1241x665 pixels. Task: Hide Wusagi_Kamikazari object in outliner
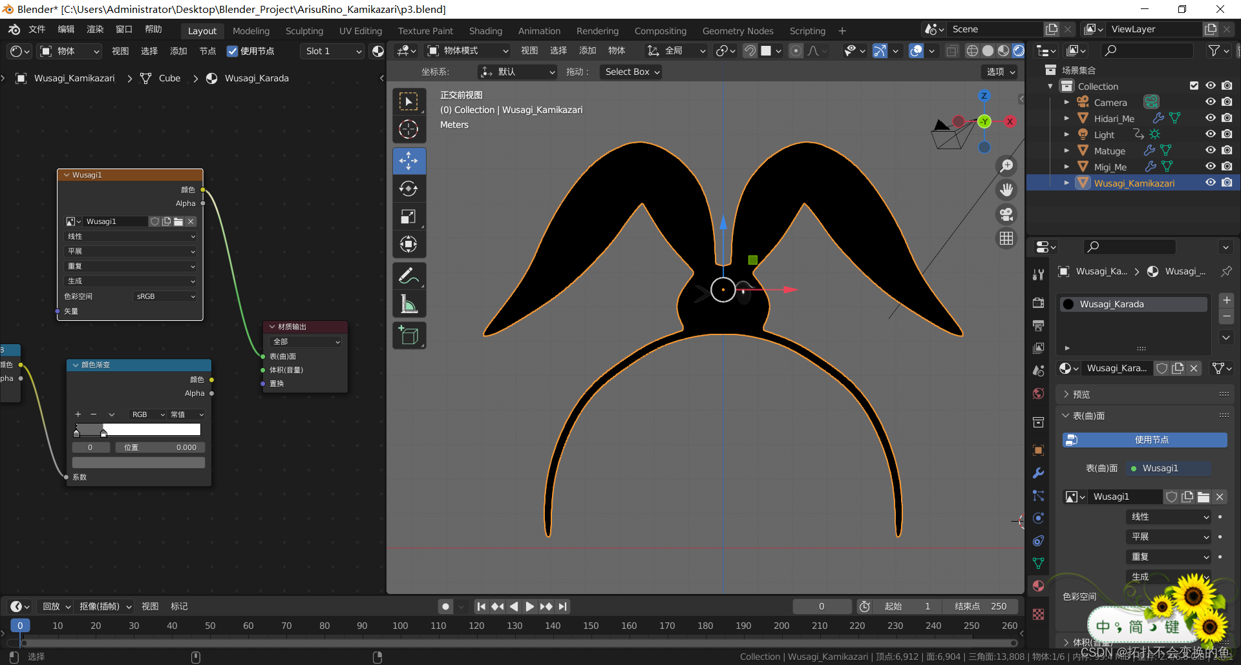coord(1211,183)
